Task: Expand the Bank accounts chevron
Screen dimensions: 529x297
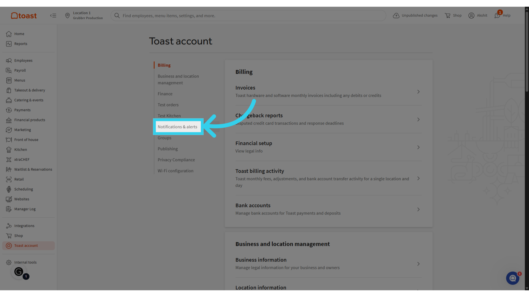Action: click(418, 209)
